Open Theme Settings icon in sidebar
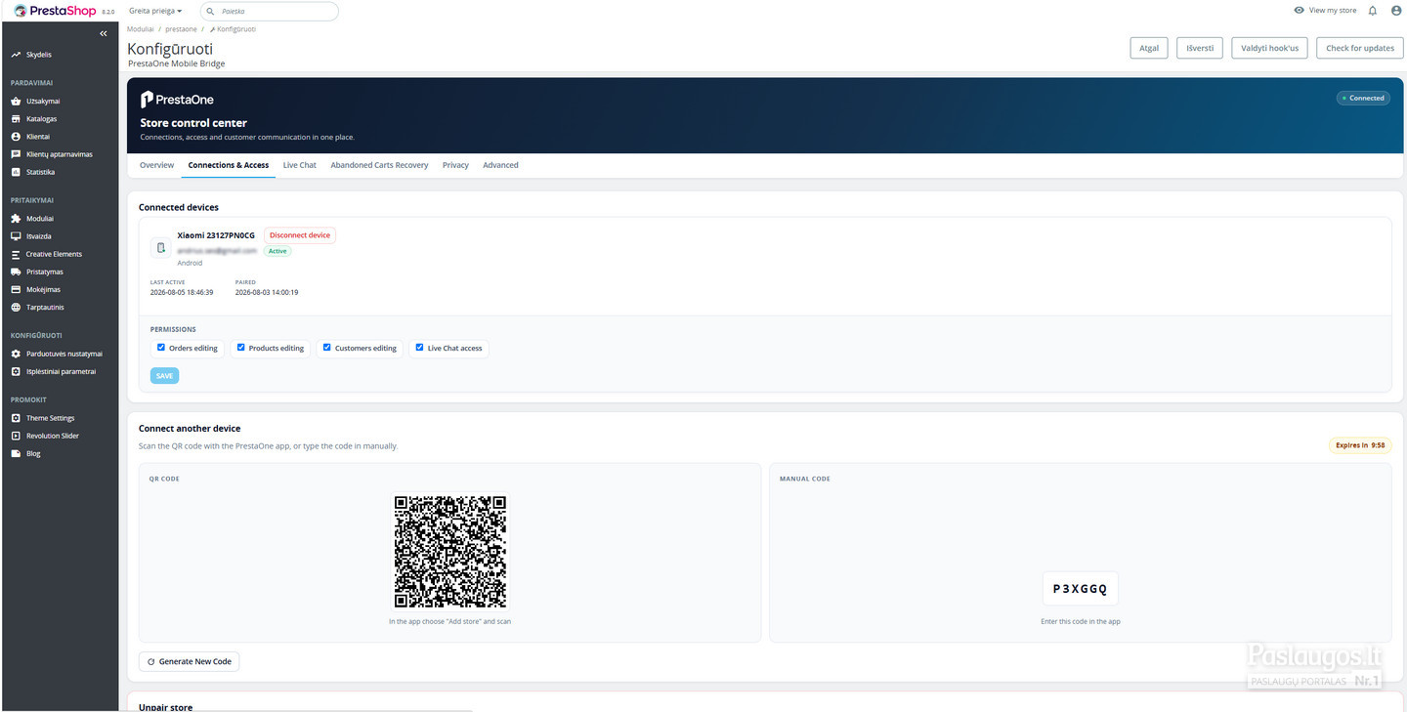 [16, 418]
